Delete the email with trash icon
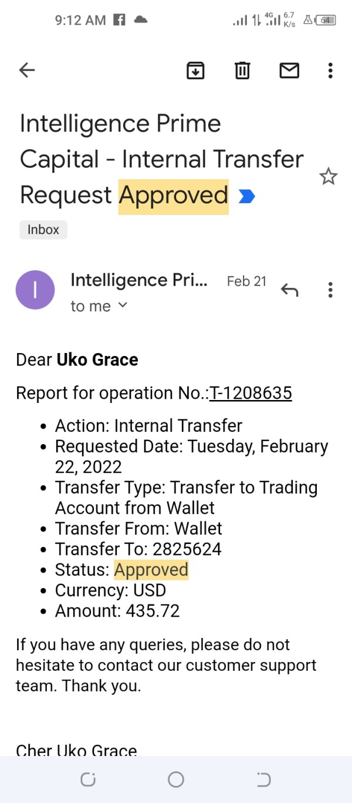The width and height of the screenshot is (352, 803). point(242,71)
